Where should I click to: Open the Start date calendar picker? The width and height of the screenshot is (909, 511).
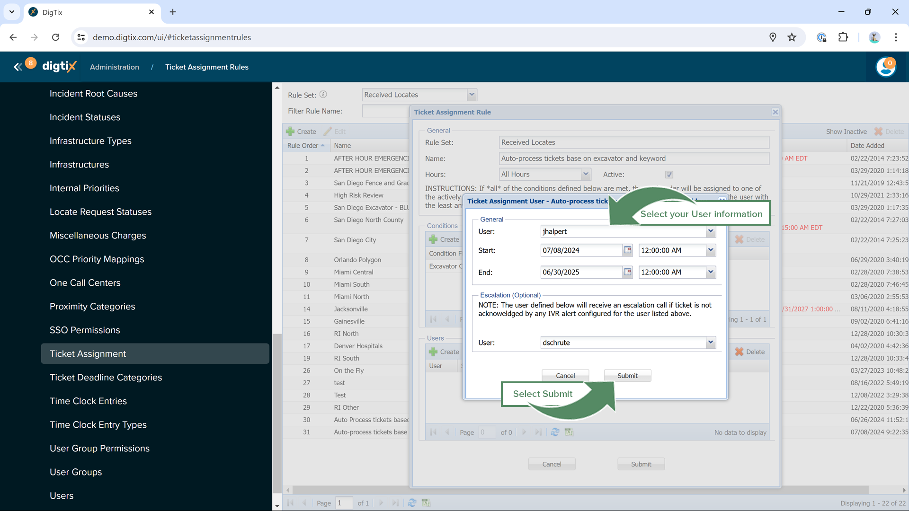tap(627, 250)
